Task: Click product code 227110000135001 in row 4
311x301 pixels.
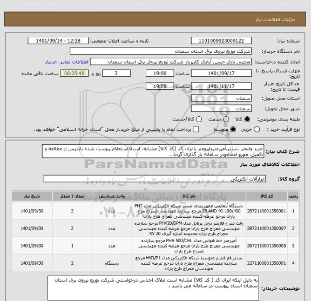Action: (x=266, y=263)
